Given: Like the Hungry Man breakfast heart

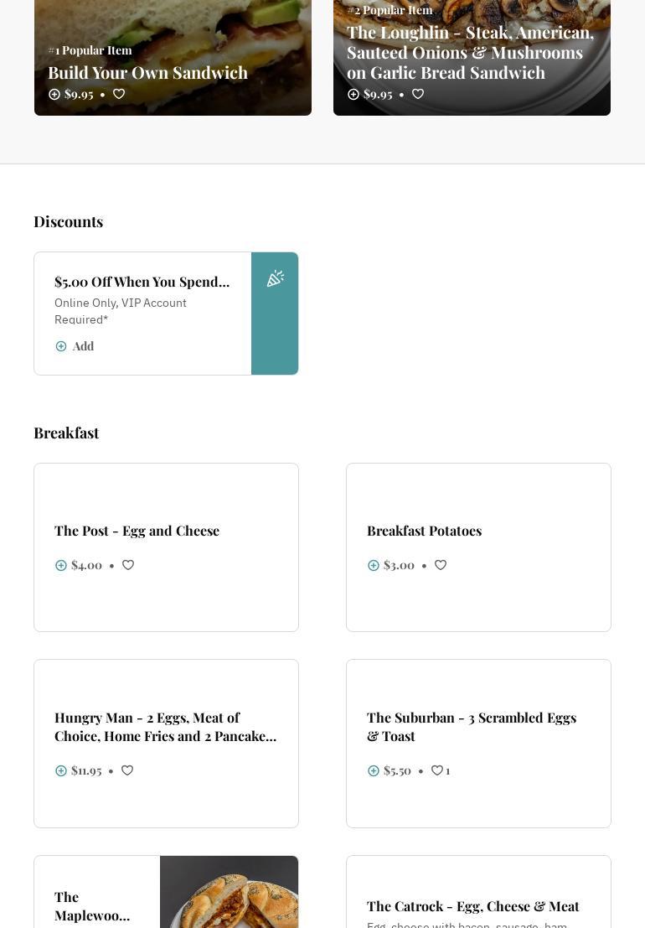Looking at the screenshot, I should [x=127, y=771].
